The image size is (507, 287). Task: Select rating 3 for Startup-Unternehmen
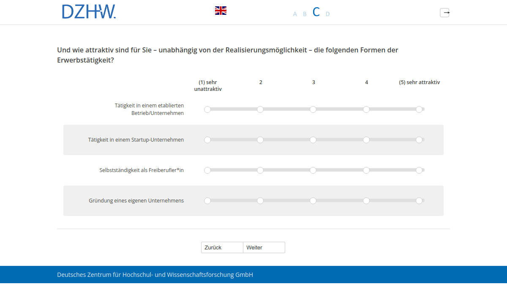click(313, 139)
